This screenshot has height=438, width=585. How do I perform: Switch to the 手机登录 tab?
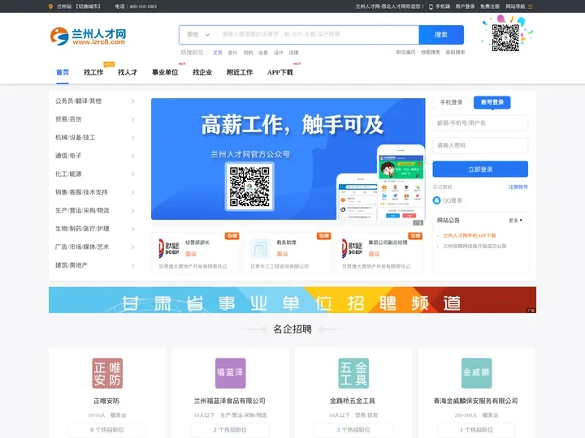pyautogui.click(x=451, y=102)
